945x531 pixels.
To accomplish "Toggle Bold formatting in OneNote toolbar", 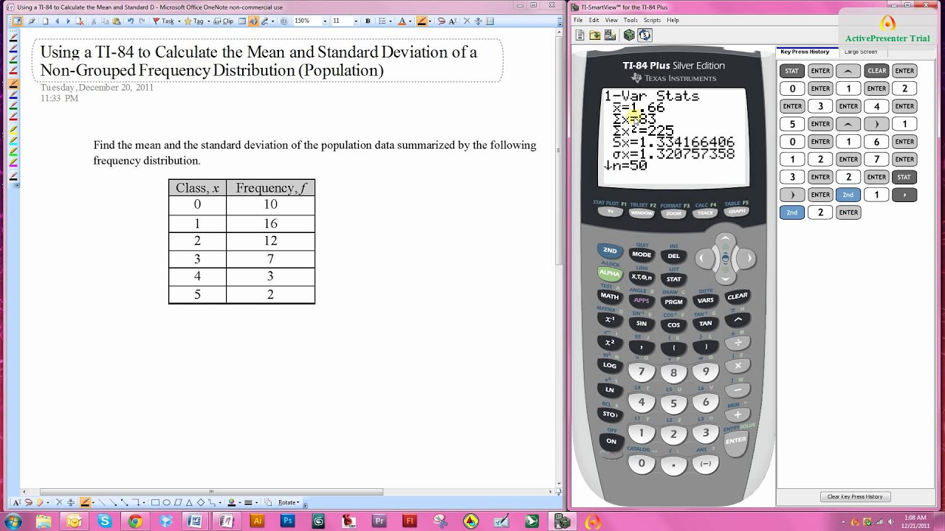I will tap(368, 21).
